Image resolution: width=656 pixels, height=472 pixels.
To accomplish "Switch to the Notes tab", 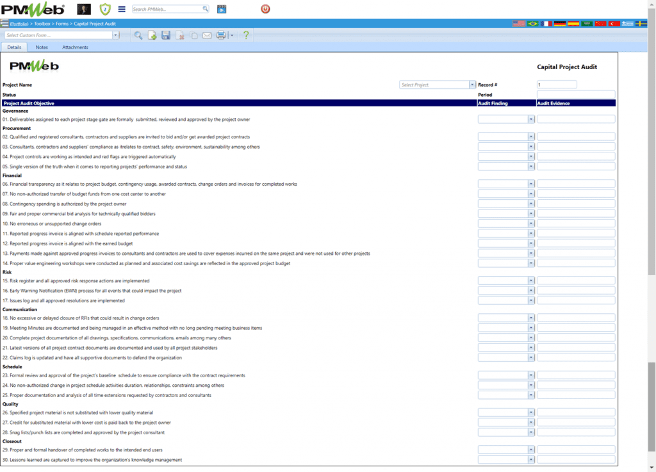I will coord(42,47).
